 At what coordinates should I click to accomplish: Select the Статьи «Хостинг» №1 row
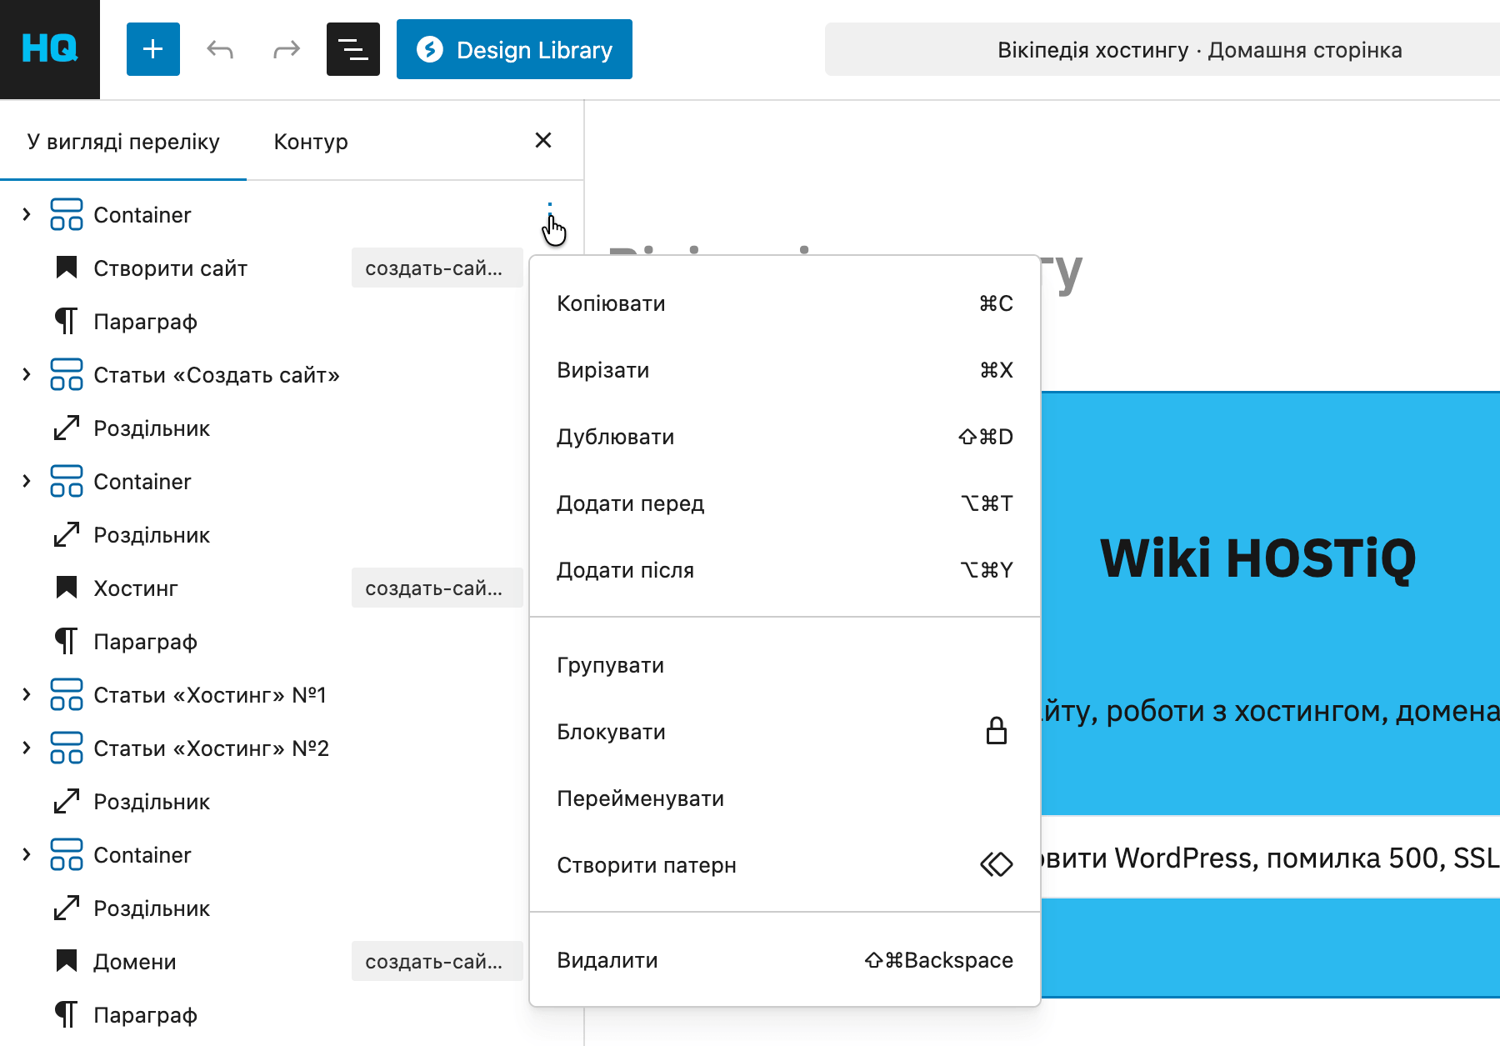point(210,695)
